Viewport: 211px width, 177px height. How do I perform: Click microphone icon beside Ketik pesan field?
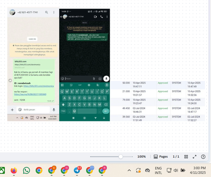(54, 110)
